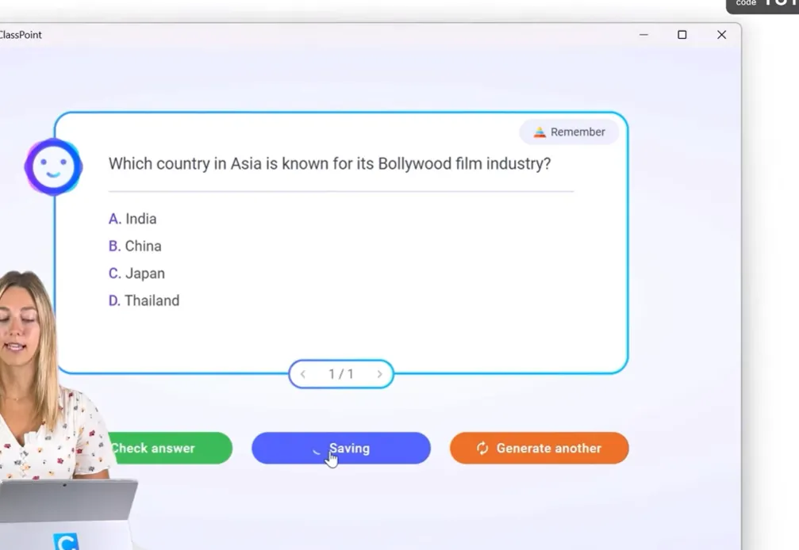Select answer option D. Thailand
799x550 pixels.
click(x=144, y=301)
